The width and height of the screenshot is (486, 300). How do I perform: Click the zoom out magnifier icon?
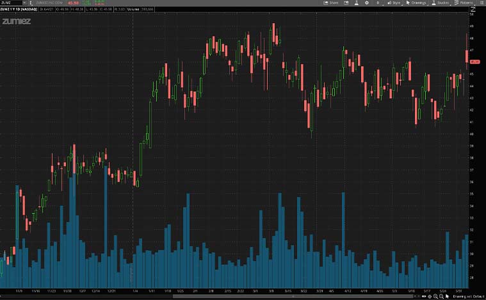[442, 296]
